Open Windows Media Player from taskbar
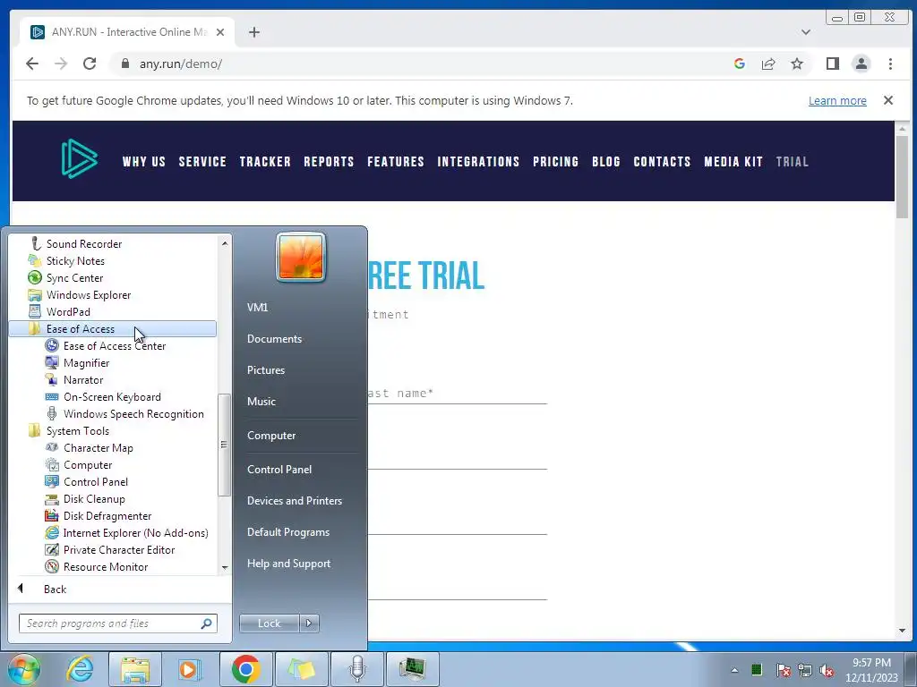 tap(188, 669)
